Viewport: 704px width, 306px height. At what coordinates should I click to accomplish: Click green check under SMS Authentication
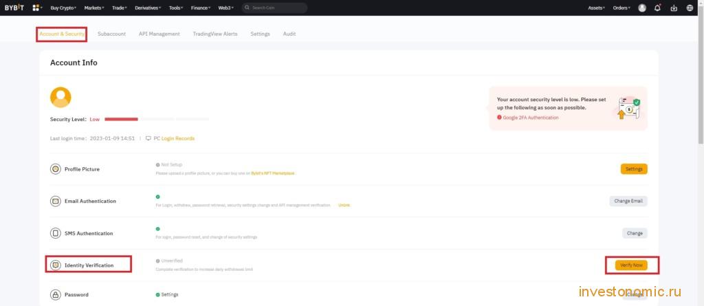[x=157, y=229]
